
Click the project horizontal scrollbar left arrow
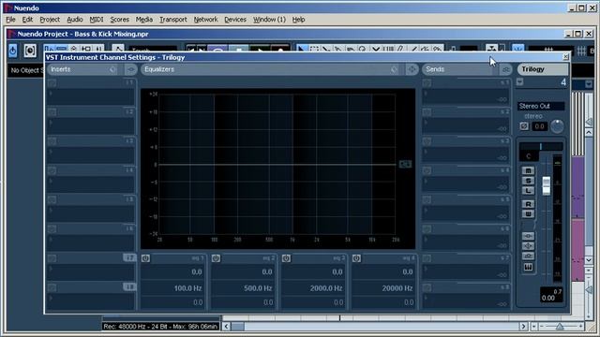227,327
